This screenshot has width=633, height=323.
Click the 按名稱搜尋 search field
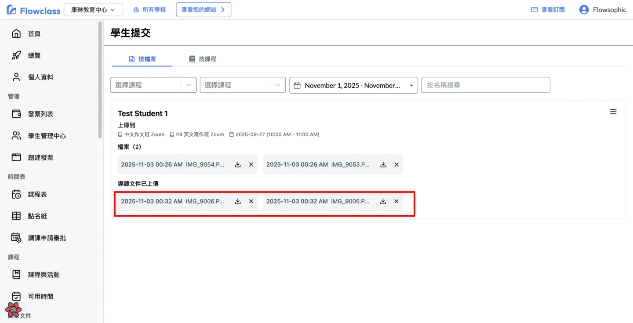(x=485, y=85)
